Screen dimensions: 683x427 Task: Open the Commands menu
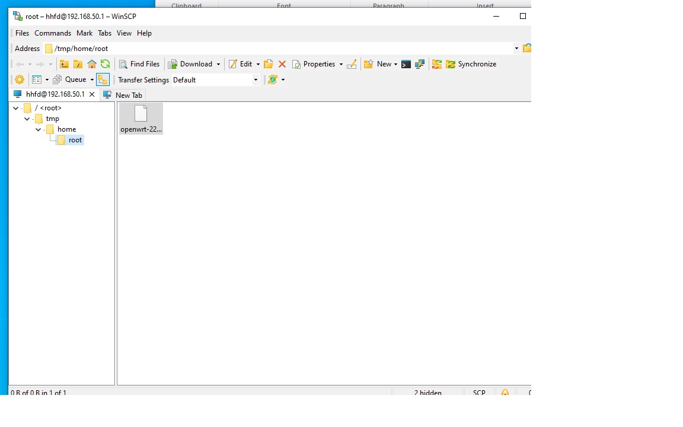[x=52, y=33]
